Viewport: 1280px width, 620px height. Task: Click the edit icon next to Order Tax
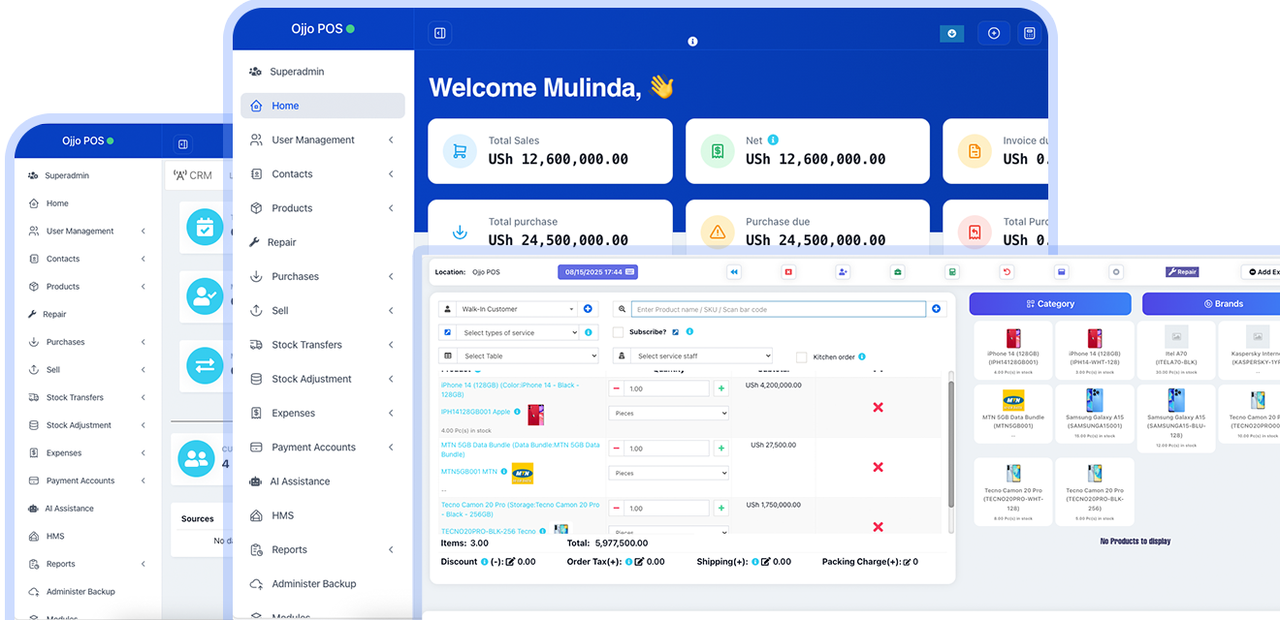[640, 562]
